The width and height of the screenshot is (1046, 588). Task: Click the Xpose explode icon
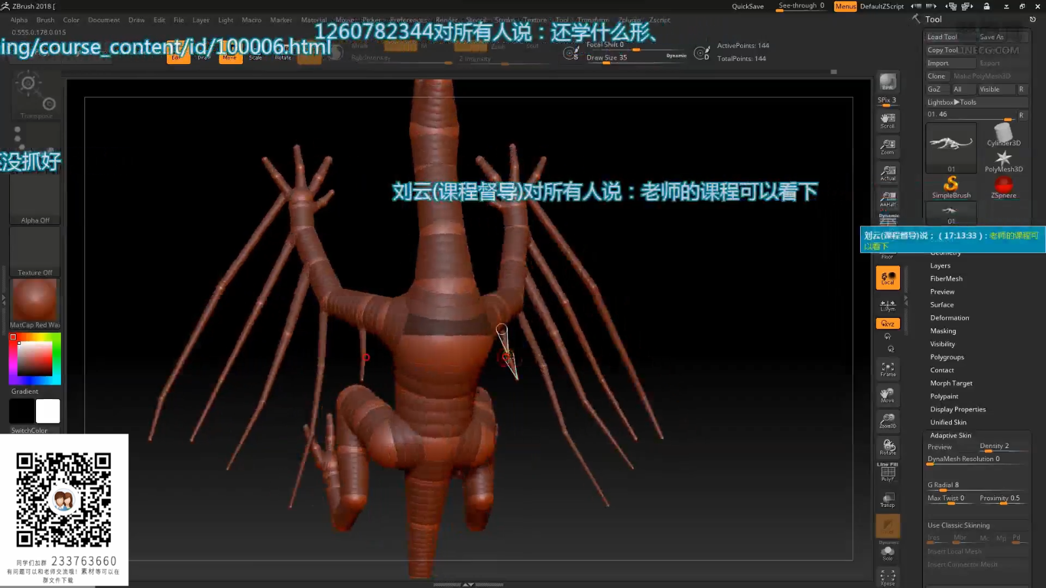coord(888,577)
